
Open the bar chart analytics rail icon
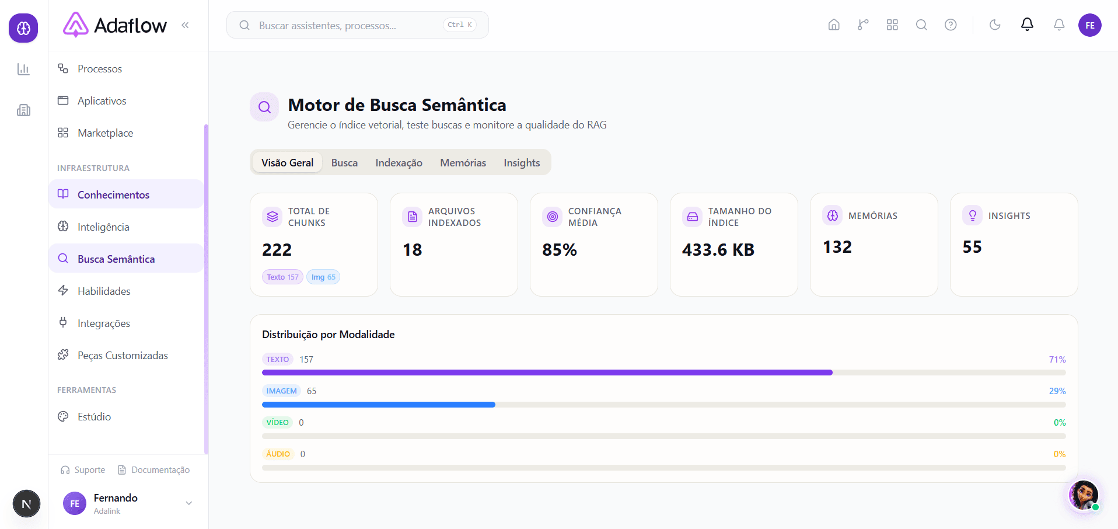click(x=23, y=69)
